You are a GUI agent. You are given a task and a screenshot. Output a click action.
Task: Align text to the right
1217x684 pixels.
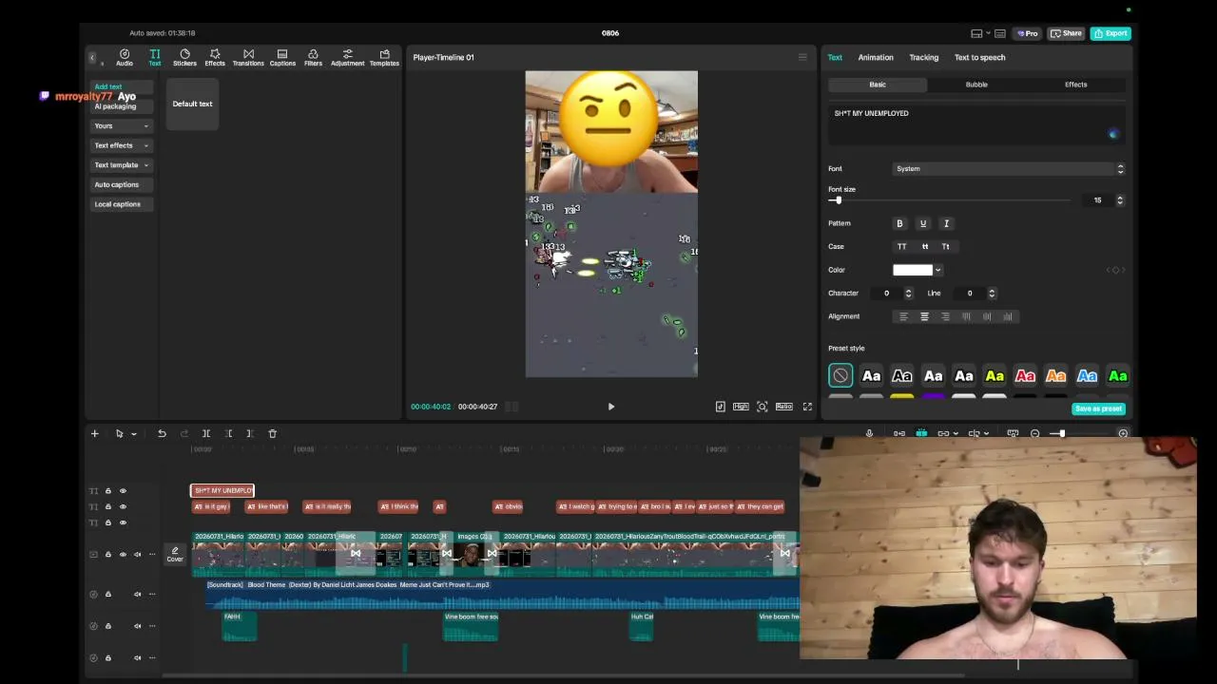[x=945, y=316]
